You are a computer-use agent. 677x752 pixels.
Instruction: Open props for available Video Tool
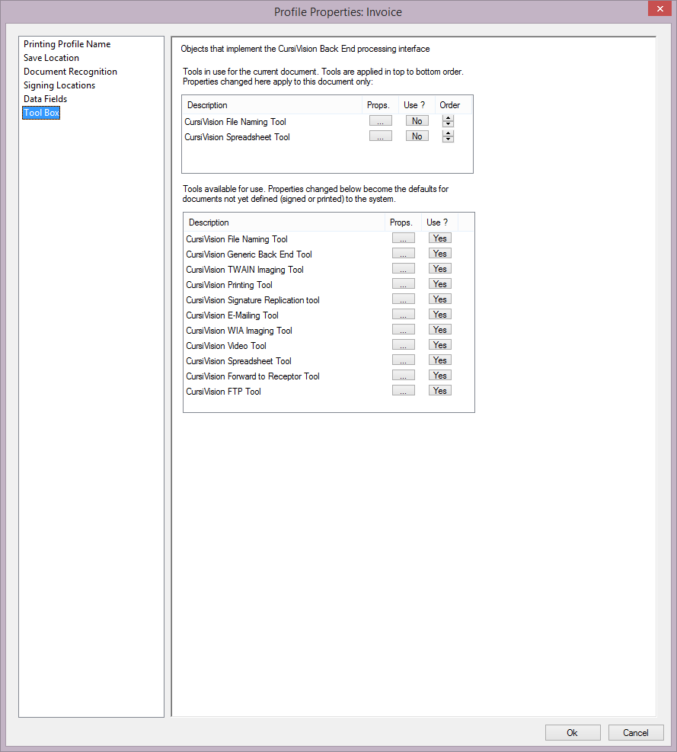point(403,345)
